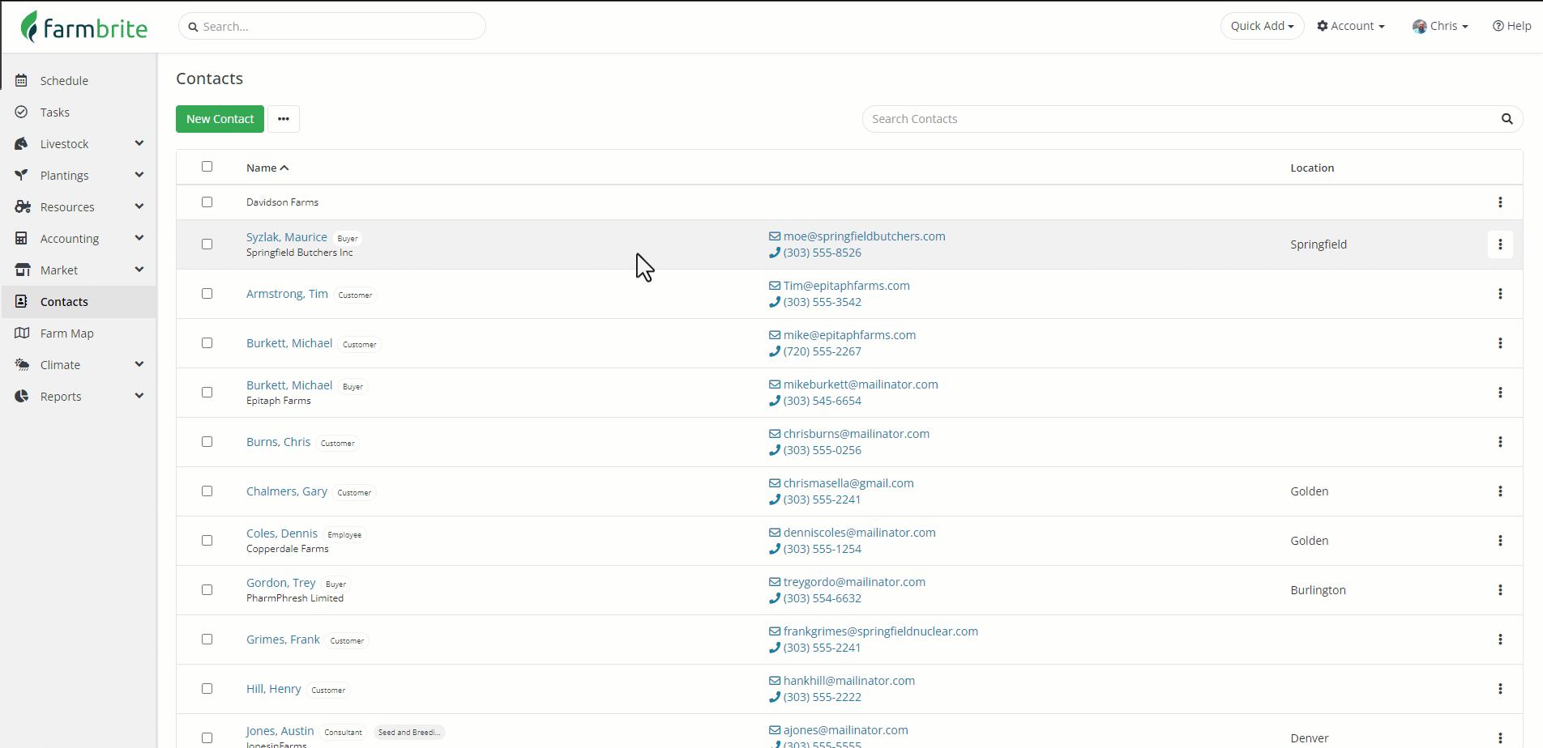Expand the Resources menu chevron
Image resolution: width=1543 pixels, height=748 pixels.
pyautogui.click(x=139, y=206)
